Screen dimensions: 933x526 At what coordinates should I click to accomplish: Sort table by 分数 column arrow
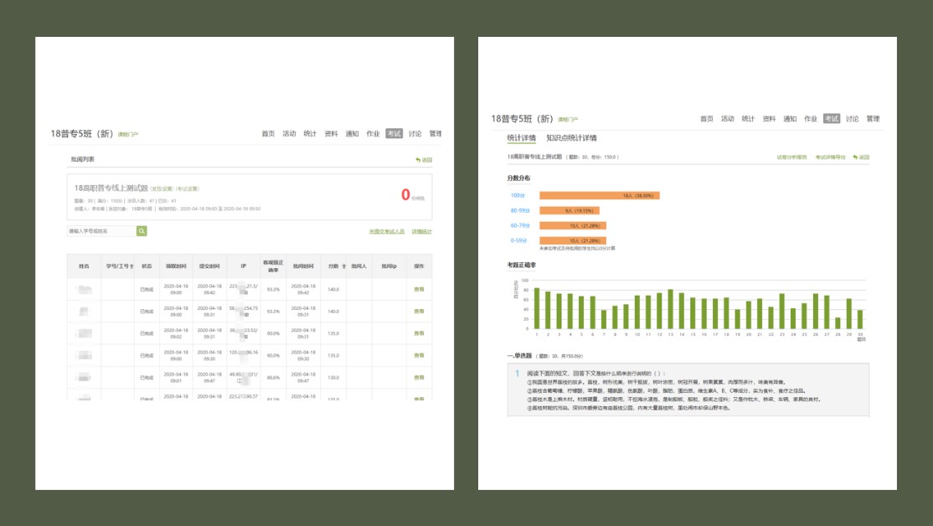[x=343, y=266]
